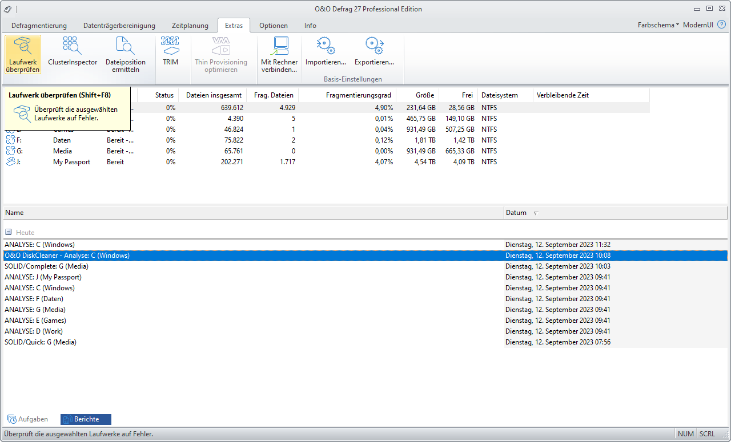
Task: Switch to Defragmentierung tab
Action: click(x=39, y=26)
